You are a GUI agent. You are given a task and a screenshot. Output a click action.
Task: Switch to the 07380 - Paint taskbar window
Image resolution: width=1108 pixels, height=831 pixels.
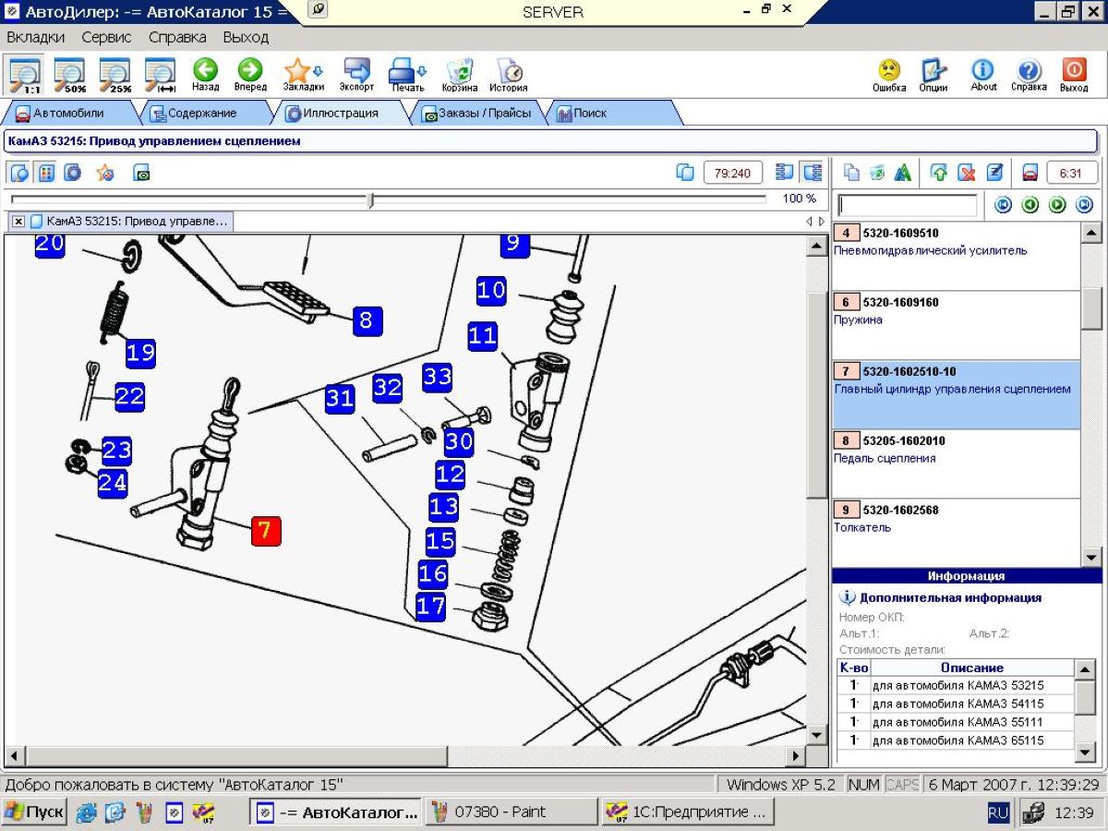tap(511, 813)
